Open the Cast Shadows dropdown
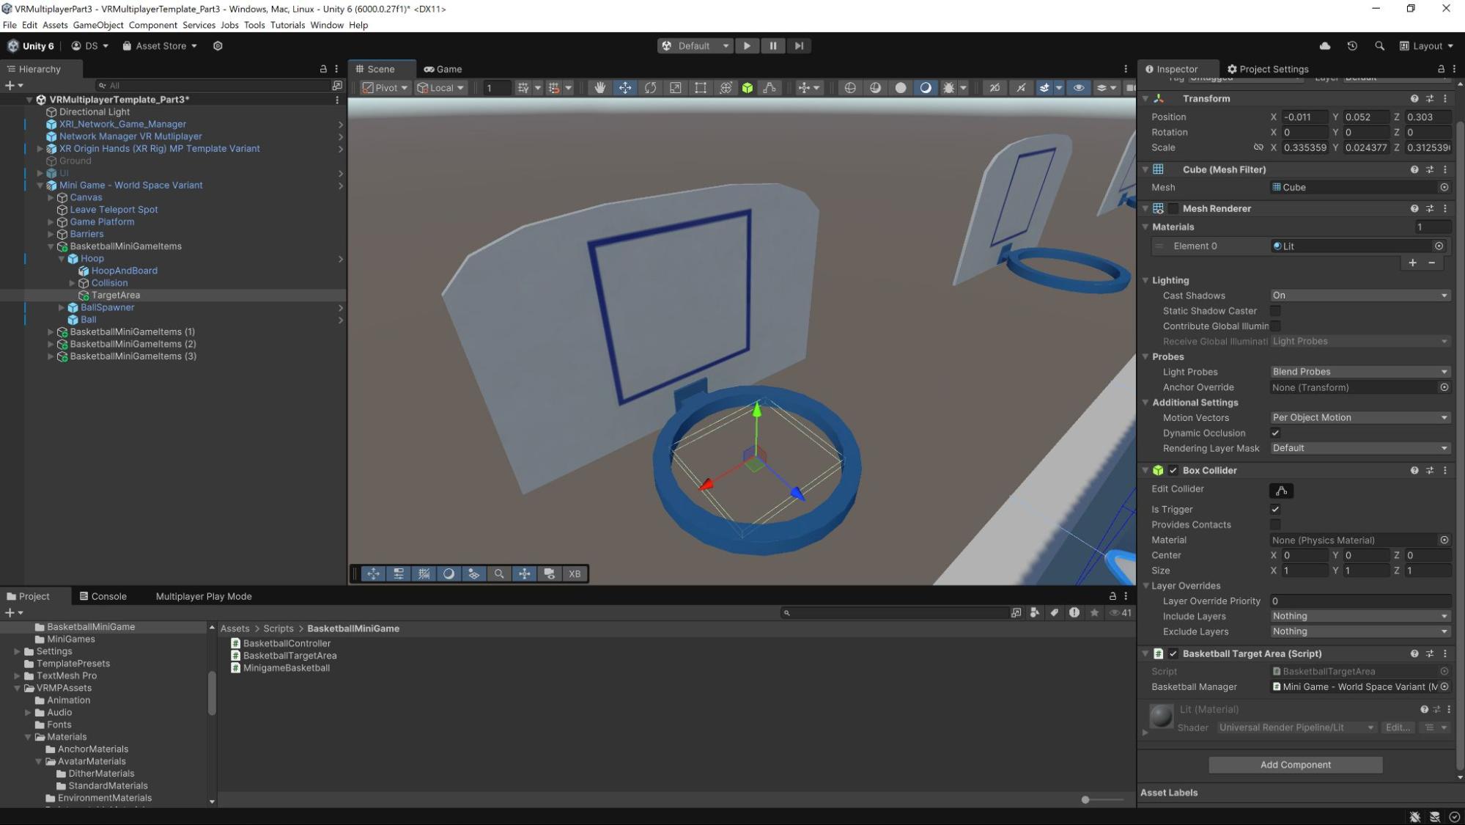Viewport: 1465px width, 825px height. pos(1359,296)
